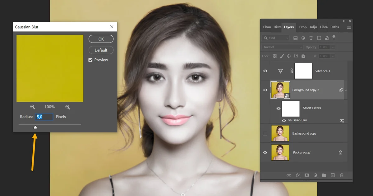
Task: Open the Layers panel hamburger menu
Action: [x=349, y=27]
